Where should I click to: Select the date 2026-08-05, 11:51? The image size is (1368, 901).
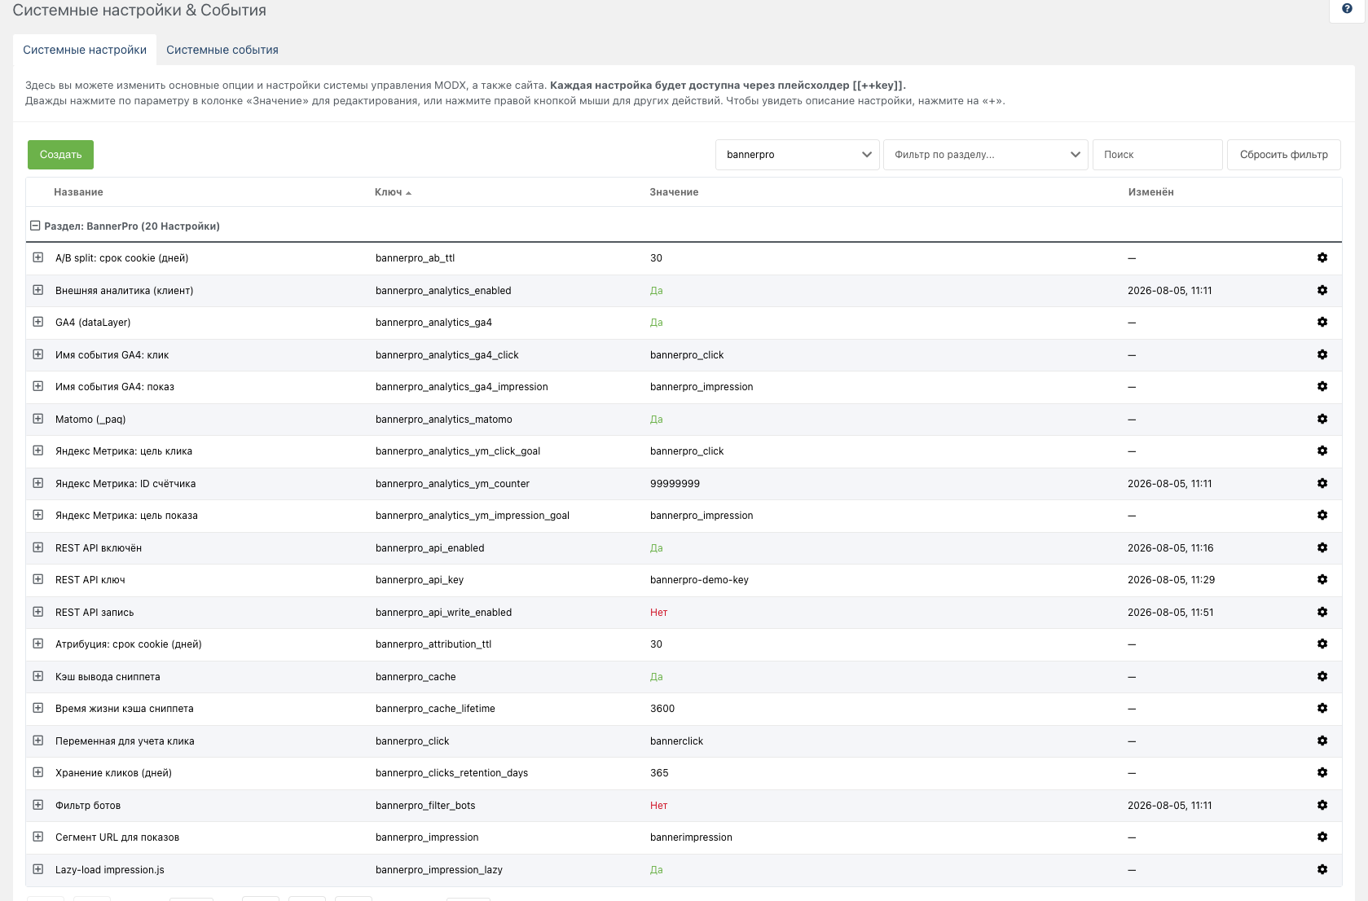[x=1170, y=613]
